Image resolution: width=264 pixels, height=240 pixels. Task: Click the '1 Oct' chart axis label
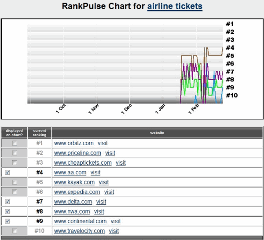pyautogui.click(x=61, y=109)
